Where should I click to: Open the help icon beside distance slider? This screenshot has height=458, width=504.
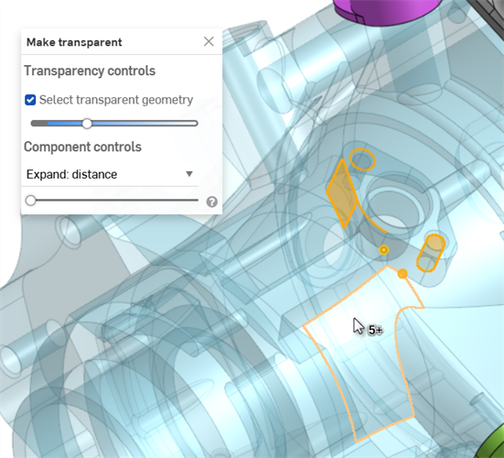(x=212, y=202)
